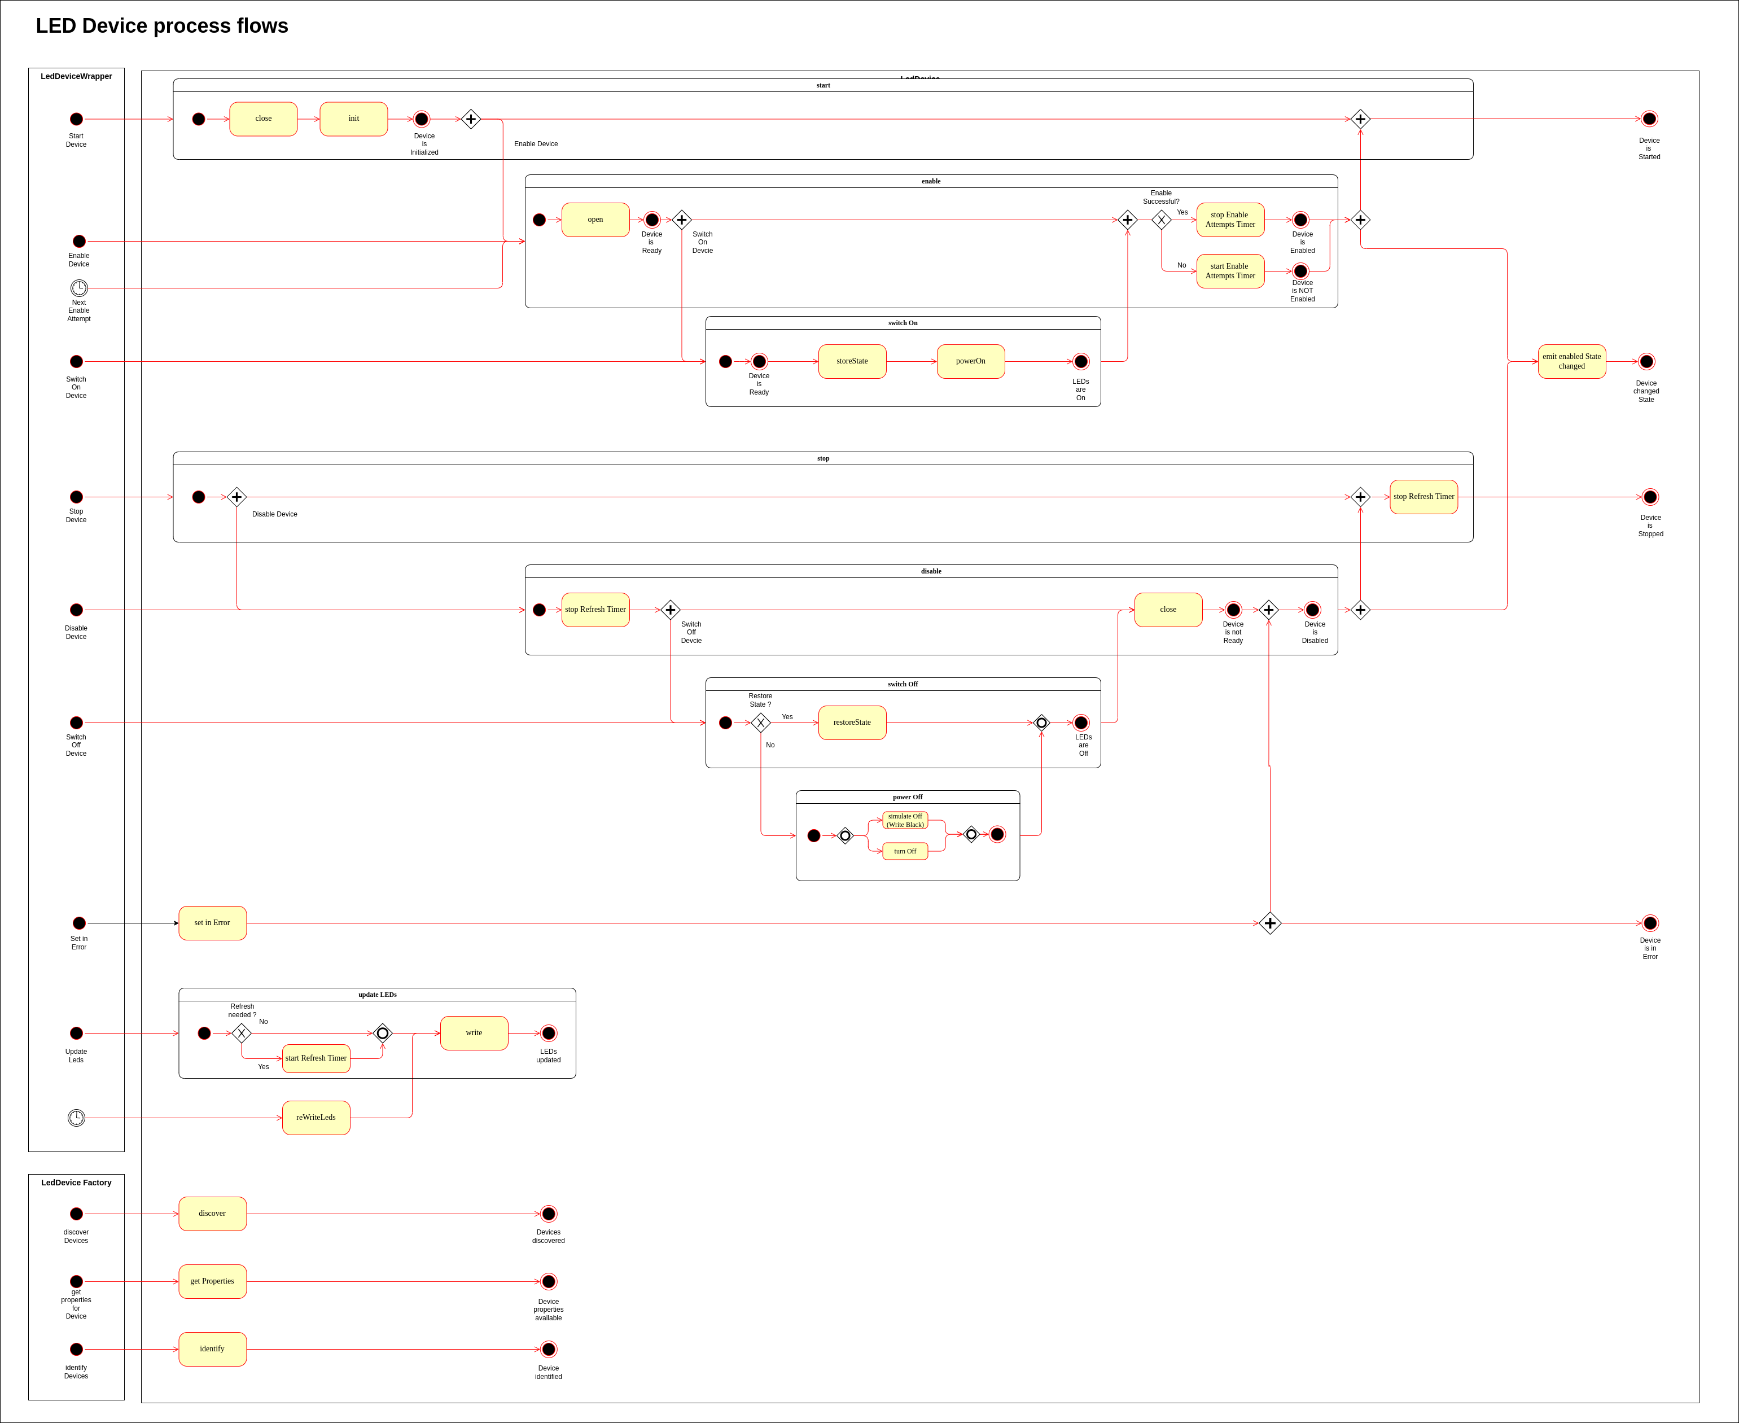The image size is (1739, 1423).
Task: Select the Device is in Error end node
Action: tap(1650, 923)
